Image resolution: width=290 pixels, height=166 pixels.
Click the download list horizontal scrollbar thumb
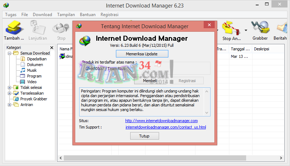coord(155,158)
